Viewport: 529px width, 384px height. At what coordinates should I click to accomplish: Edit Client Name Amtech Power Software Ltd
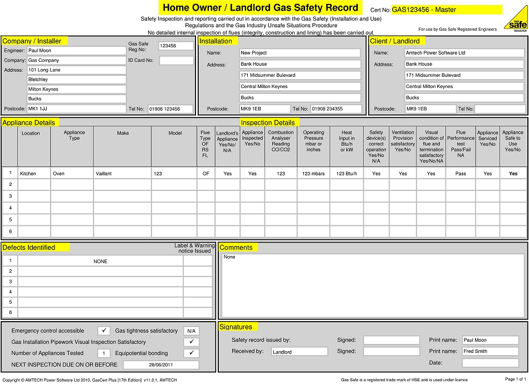(464, 53)
